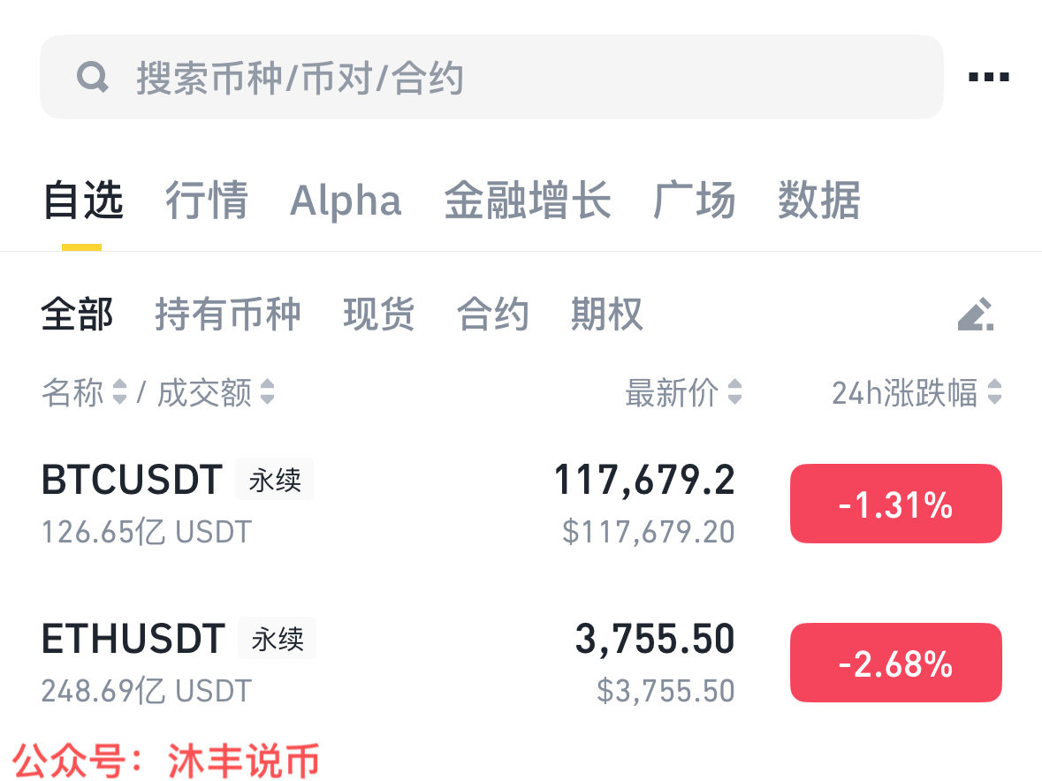Tap the edit watchlist pencil icon
This screenshot has width=1042, height=781.
976,315
